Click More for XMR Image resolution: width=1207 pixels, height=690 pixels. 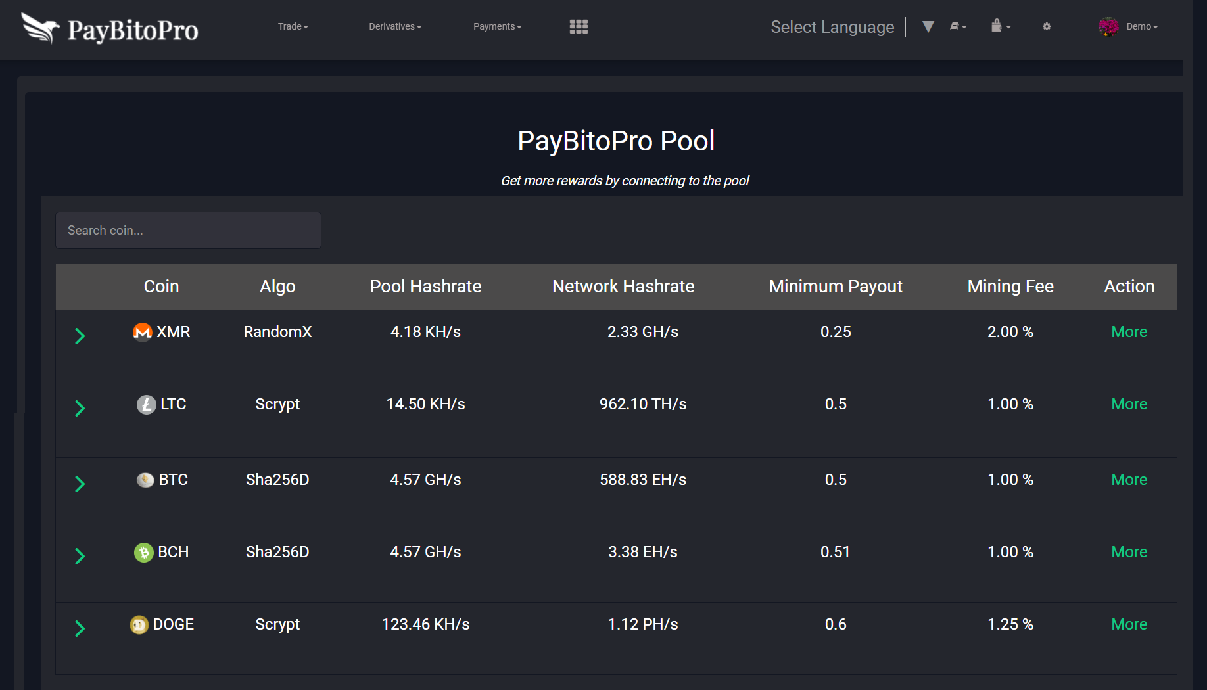[x=1129, y=332]
